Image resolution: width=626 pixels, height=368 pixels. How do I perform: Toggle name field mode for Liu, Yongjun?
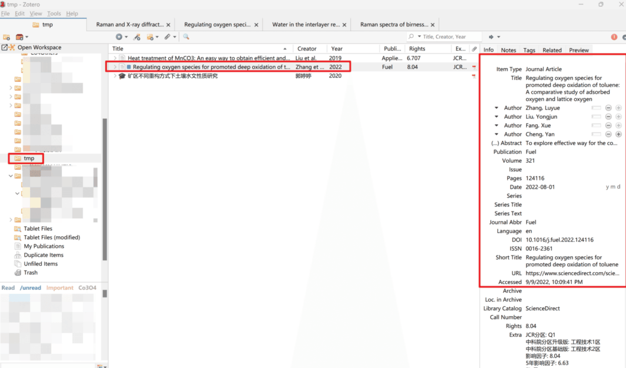[x=596, y=117]
